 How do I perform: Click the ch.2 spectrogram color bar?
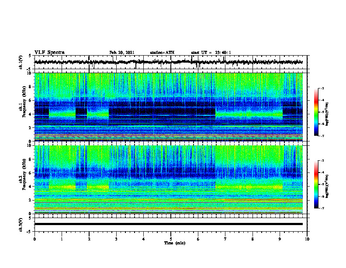click(316, 184)
